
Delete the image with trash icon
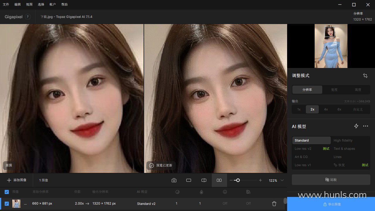[274, 203]
